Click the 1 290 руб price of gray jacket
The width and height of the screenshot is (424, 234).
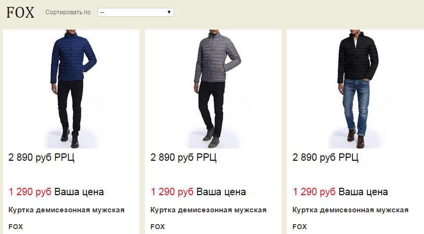[x=172, y=192]
